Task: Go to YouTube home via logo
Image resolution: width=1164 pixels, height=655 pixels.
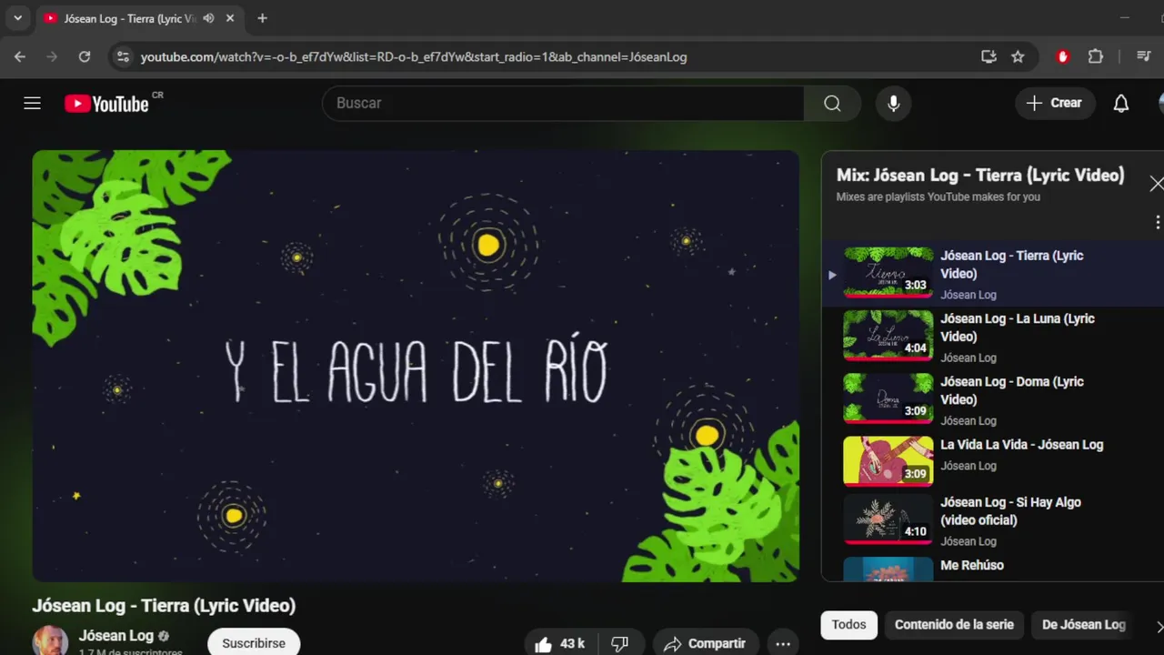Action: 107,104
